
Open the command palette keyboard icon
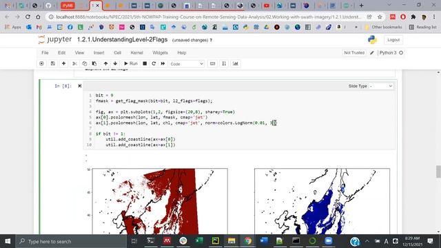[x=213, y=63]
